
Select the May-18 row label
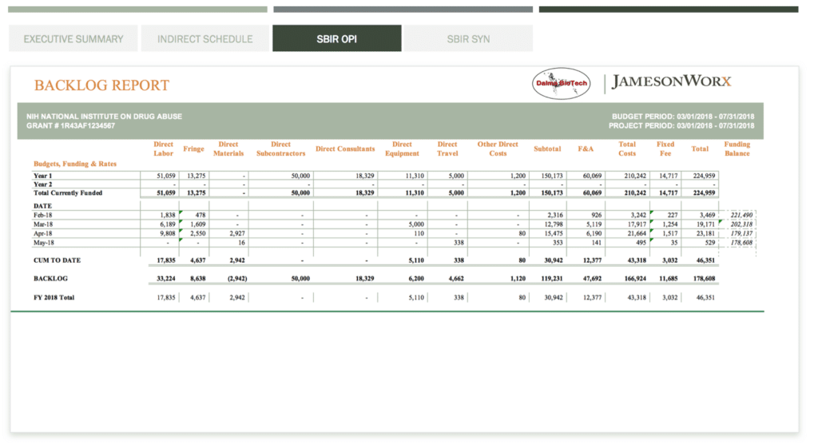tap(43, 243)
